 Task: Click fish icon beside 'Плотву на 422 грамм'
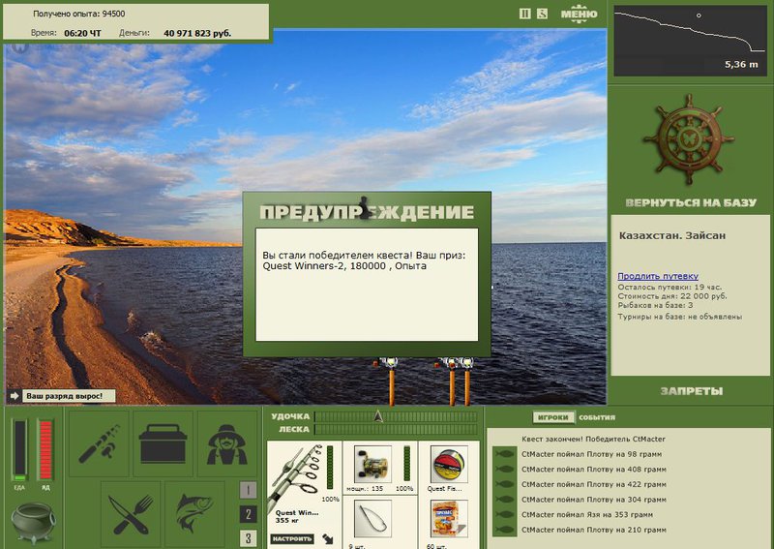point(504,484)
